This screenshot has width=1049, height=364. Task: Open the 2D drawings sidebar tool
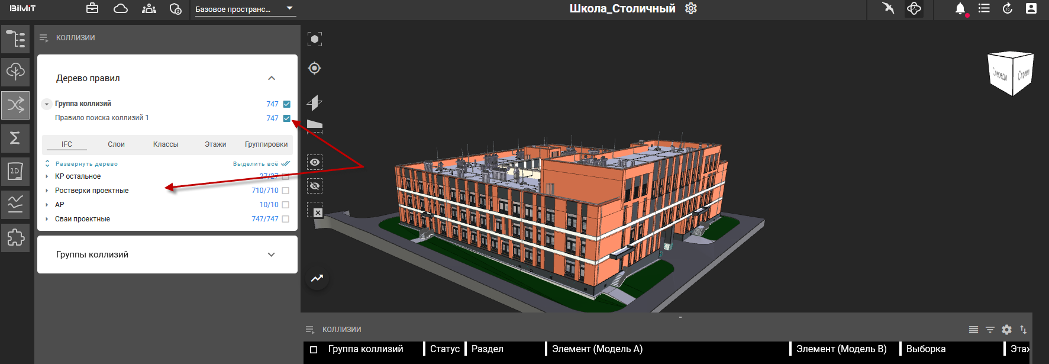click(x=15, y=171)
